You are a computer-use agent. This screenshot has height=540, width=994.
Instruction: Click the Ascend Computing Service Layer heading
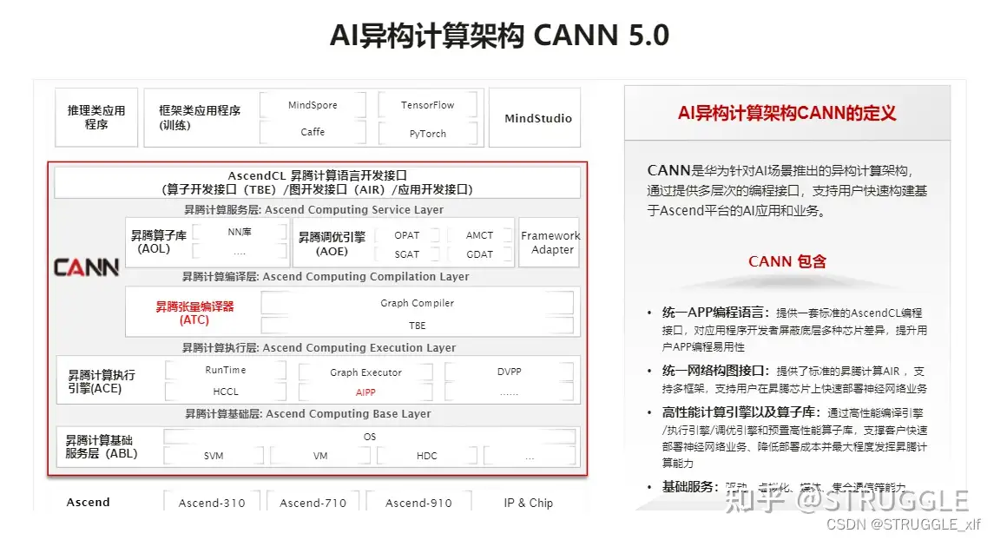(x=313, y=210)
